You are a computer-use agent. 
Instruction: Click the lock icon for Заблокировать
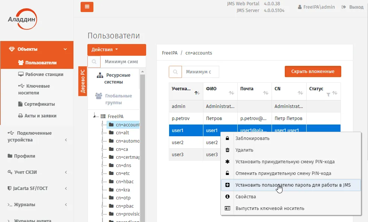[227, 138]
